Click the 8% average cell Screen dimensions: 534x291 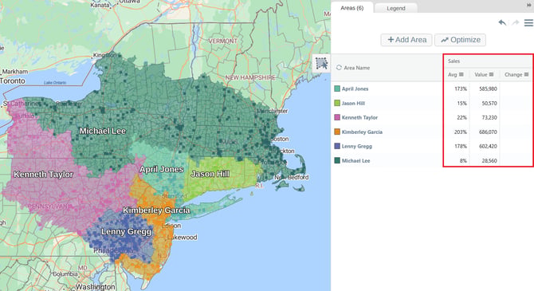(463, 160)
